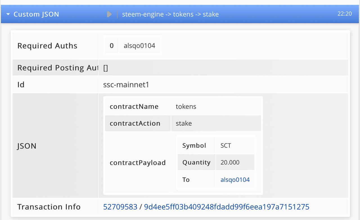This screenshot has width=360, height=220.
Task: Click the Required Auths label
Action: coord(47,46)
